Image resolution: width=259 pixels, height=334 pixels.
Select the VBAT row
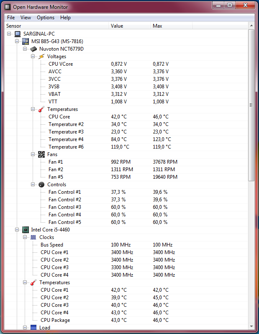[x=126, y=94]
